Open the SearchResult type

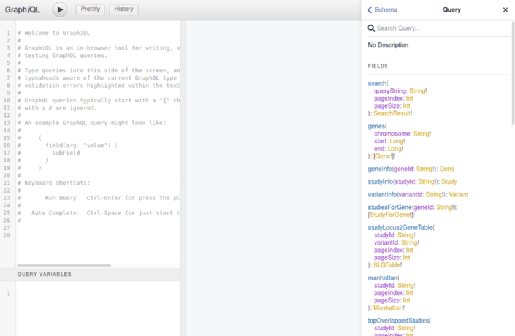[x=392, y=113]
